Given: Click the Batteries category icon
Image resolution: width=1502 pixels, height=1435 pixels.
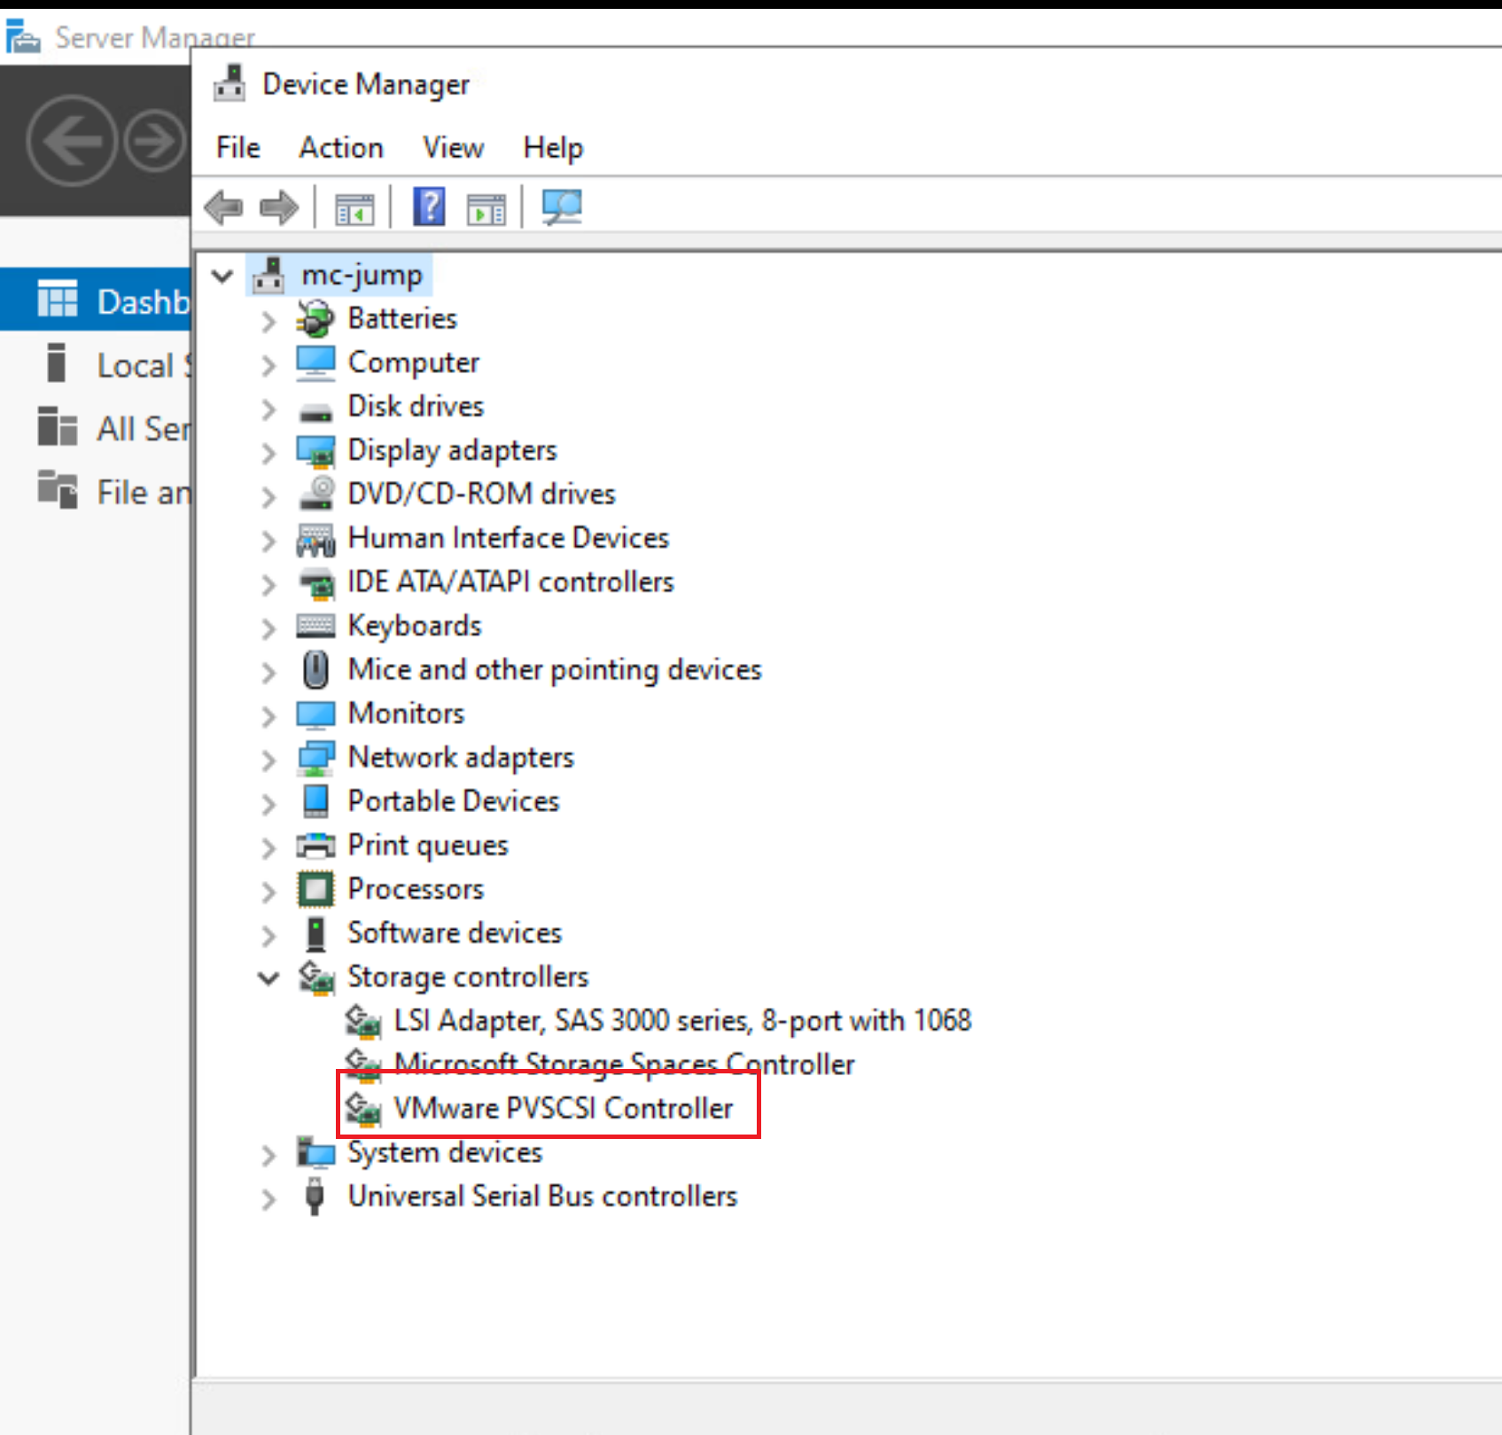Looking at the screenshot, I should pos(315,318).
